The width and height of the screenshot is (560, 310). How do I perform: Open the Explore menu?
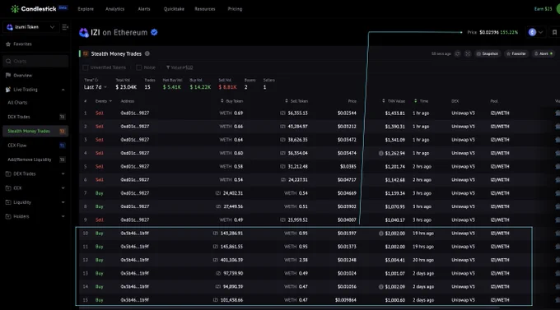pos(86,9)
